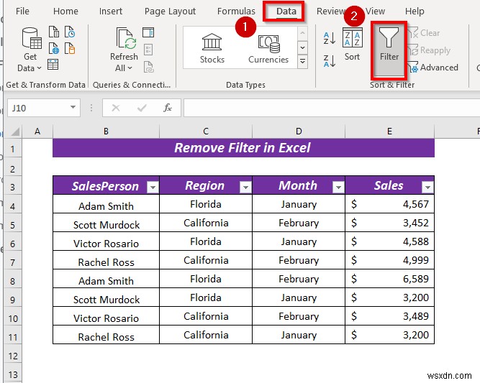
Task: Click the From Text/CSV icon
Action: coord(54,32)
